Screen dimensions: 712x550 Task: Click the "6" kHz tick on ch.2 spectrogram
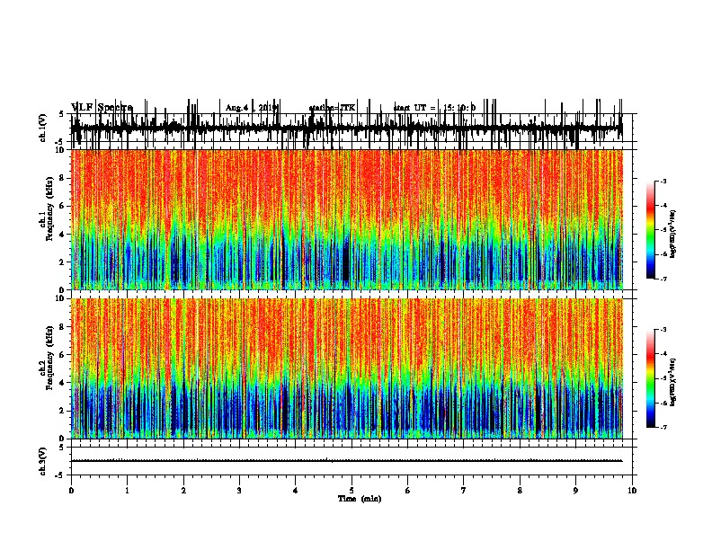tap(63, 354)
